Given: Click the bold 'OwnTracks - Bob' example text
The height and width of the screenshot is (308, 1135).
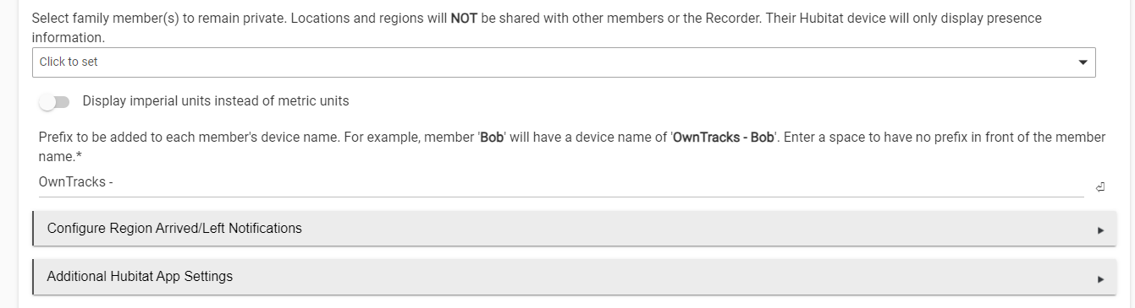Looking at the screenshot, I should (723, 137).
